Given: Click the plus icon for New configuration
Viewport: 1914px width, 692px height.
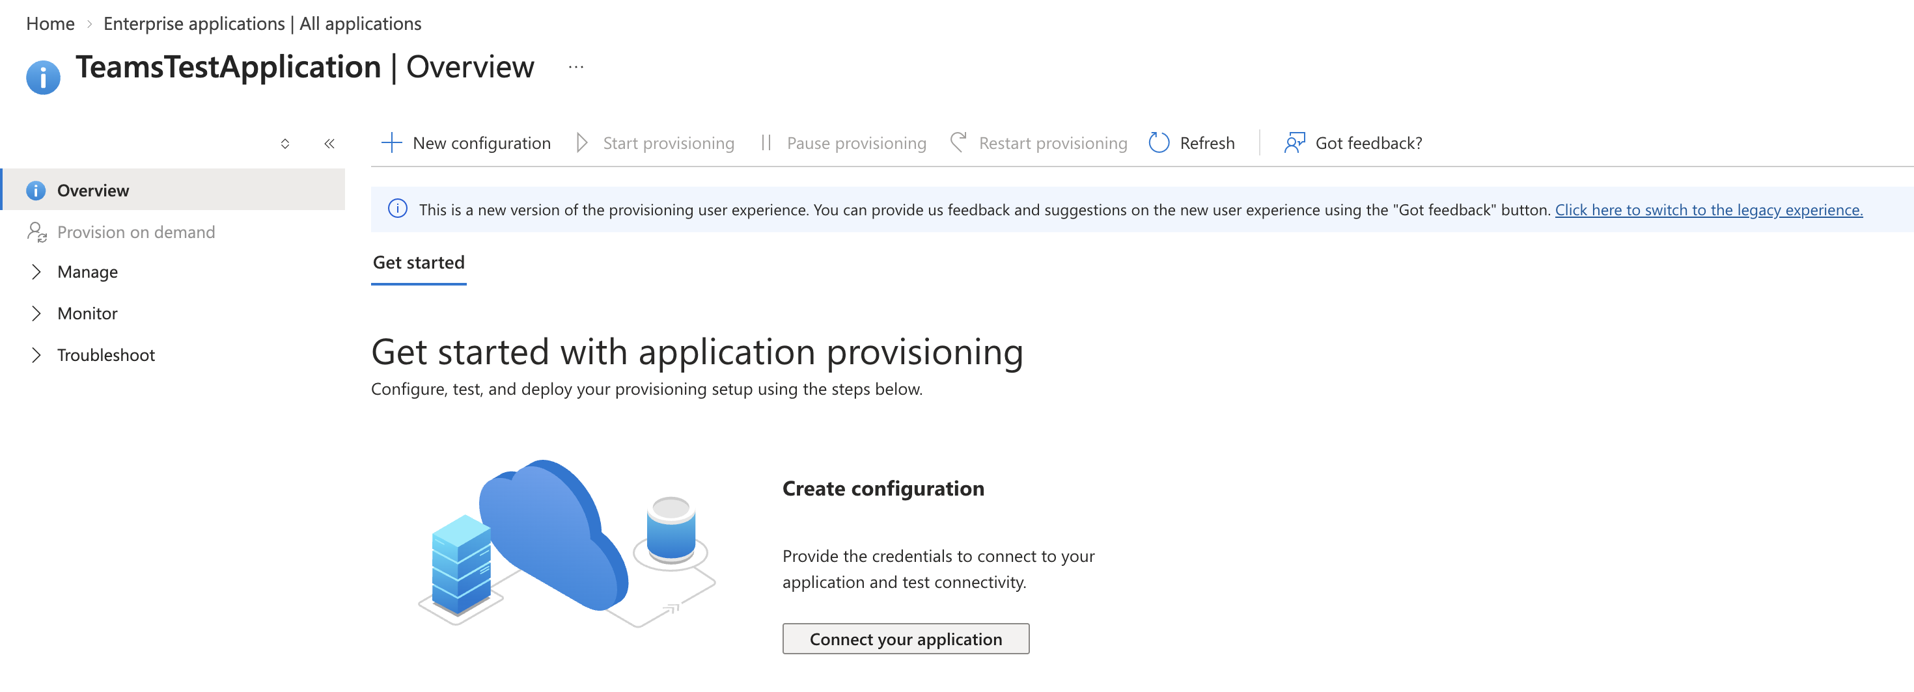Looking at the screenshot, I should pos(391,142).
